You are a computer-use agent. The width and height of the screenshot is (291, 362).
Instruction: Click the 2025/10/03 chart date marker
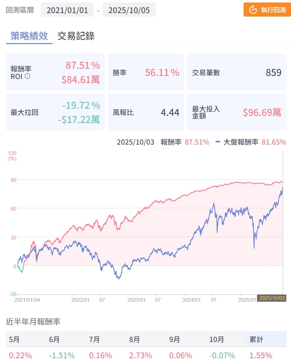coord(271,298)
